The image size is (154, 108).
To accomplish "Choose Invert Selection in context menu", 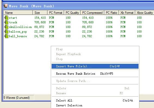I will tap(95, 105).
